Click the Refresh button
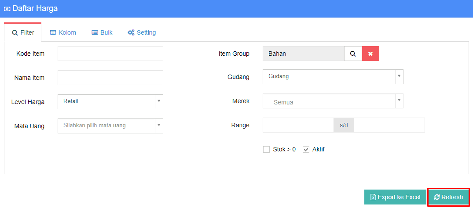Screen dimensions: 473x208 [448, 197]
